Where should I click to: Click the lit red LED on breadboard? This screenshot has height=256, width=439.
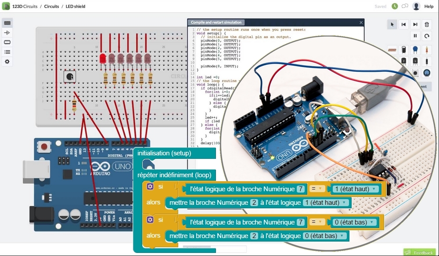pyautogui.click(x=103, y=59)
